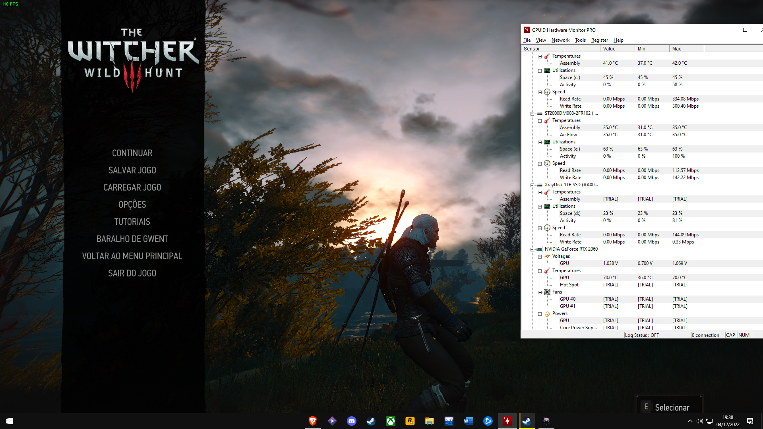Collapse the NVIDIA GeForce RTX 2060 node
Image resolution: width=763 pixels, height=429 pixels.
coord(532,249)
